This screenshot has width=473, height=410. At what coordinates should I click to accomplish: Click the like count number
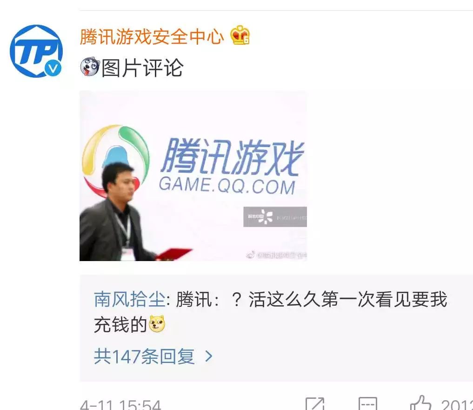[457, 404]
